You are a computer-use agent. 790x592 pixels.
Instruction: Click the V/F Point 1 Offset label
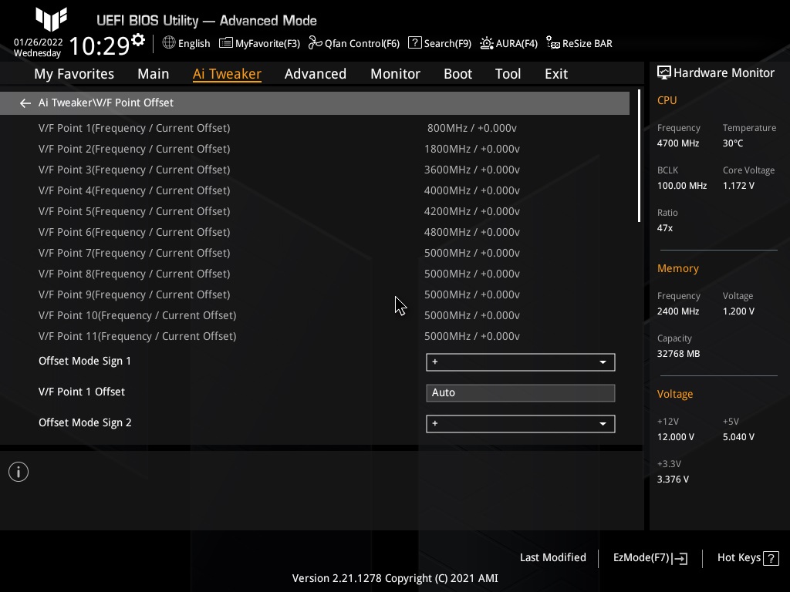pyautogui.click(x=82, y=392)
